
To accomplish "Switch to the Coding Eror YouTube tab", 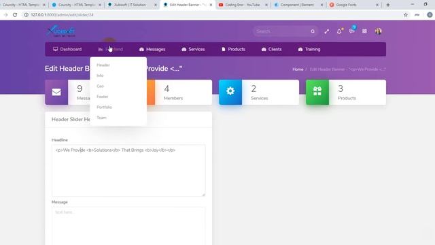I will point(243,5).
